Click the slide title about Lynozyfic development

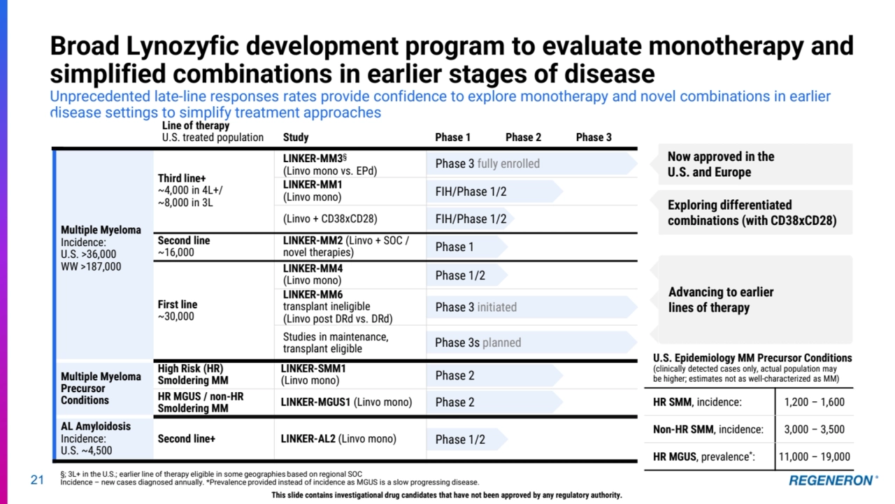pos(452,59)
